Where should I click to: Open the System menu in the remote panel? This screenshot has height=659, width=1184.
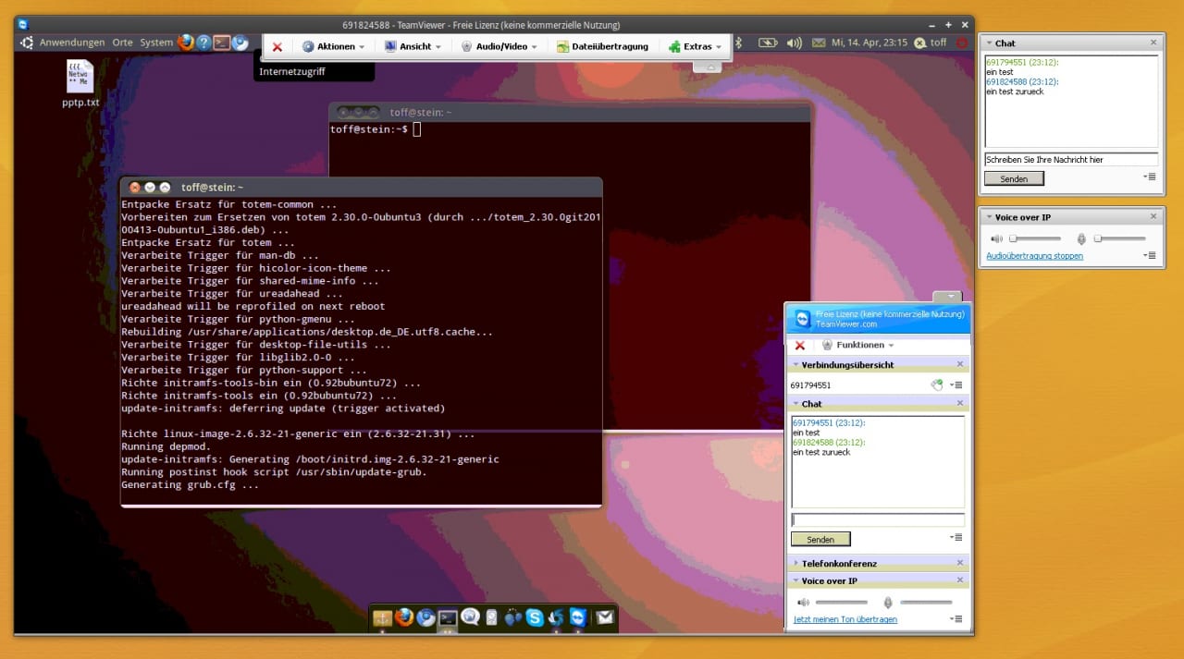[156, 43]
